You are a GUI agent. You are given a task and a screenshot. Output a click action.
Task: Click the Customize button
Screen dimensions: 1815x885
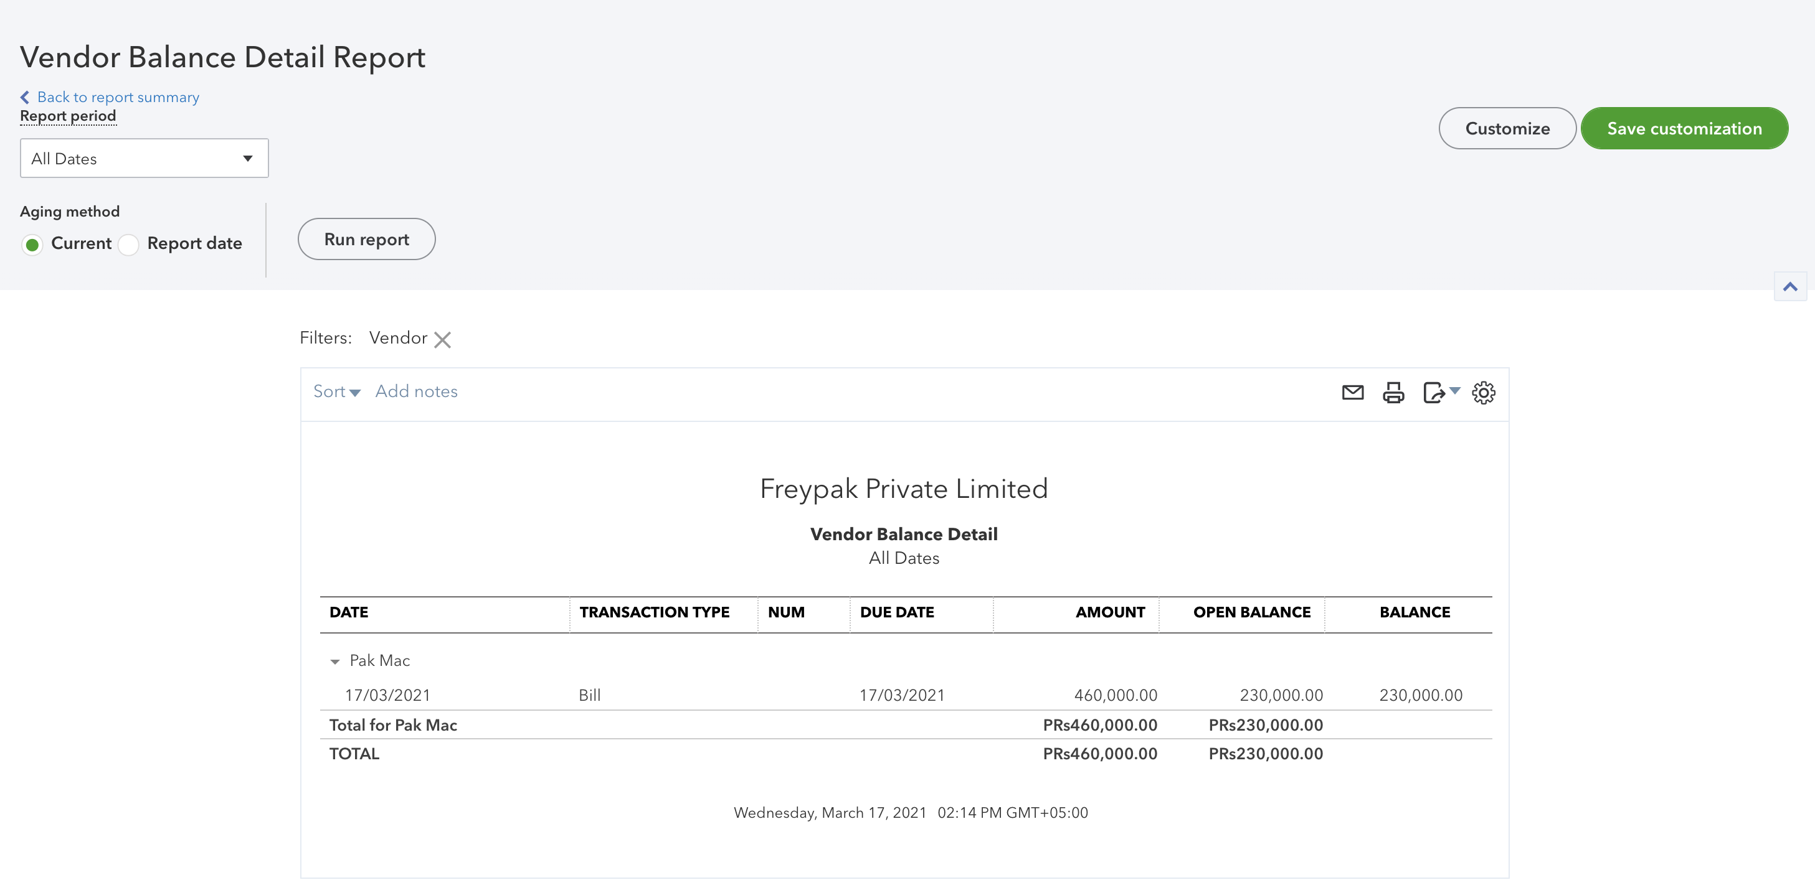[x=1507, y=128]
